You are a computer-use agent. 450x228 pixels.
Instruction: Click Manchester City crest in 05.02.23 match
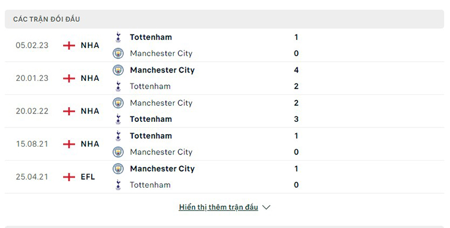click(x=118, y=53)
